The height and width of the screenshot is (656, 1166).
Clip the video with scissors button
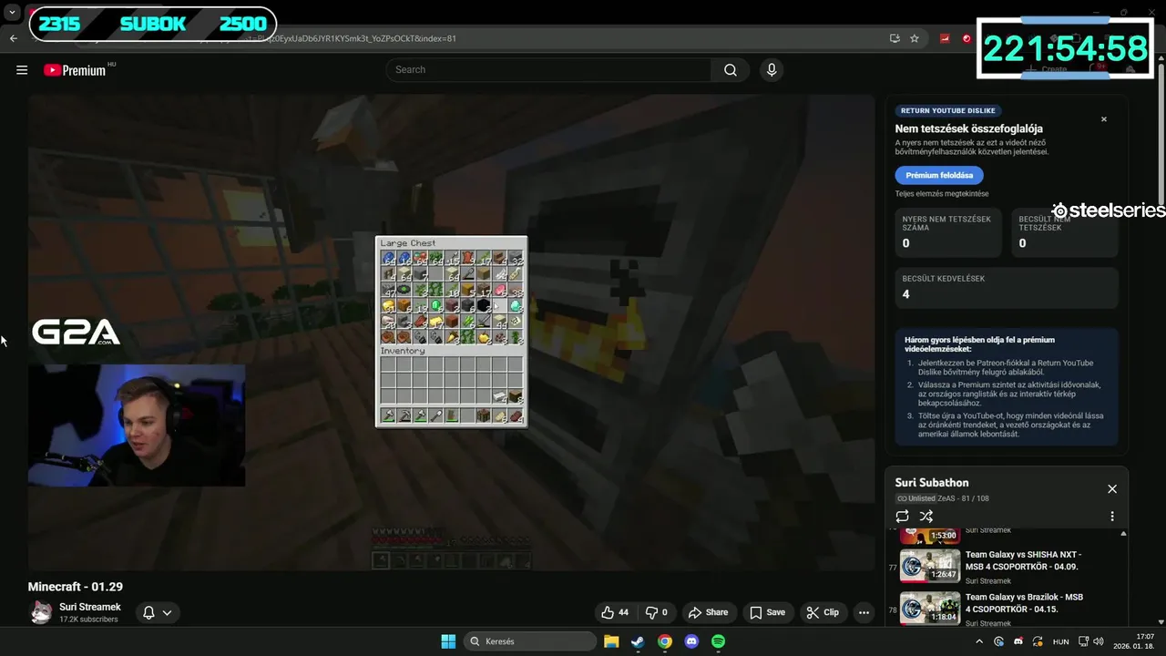(x=823, y=612)
